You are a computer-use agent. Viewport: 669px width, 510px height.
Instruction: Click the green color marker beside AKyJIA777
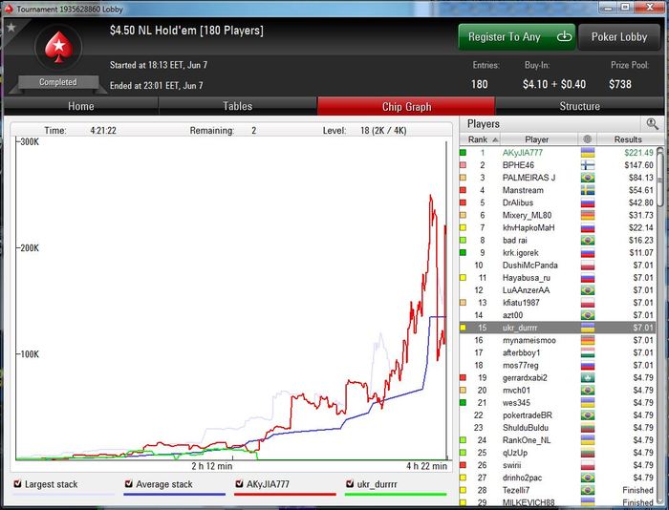(x=463, y=152)
